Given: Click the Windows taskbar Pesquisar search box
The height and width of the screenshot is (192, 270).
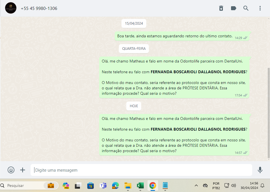Looking at the screenshot, I should [x=29, y=185].
